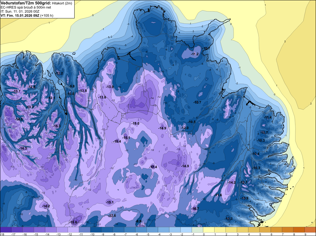This screenshot has width=316, height=236.
Task: Select the '(+105 h)' forecast offset text
Action: click(47, 15)
